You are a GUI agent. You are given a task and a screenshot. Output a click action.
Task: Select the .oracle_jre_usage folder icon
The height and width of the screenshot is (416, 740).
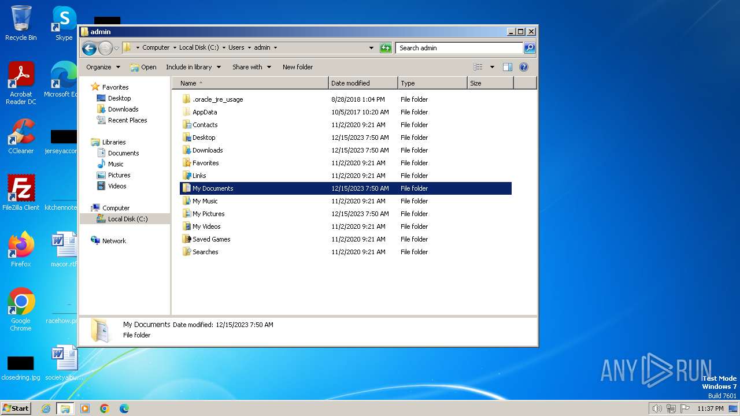tap(186, 99)
